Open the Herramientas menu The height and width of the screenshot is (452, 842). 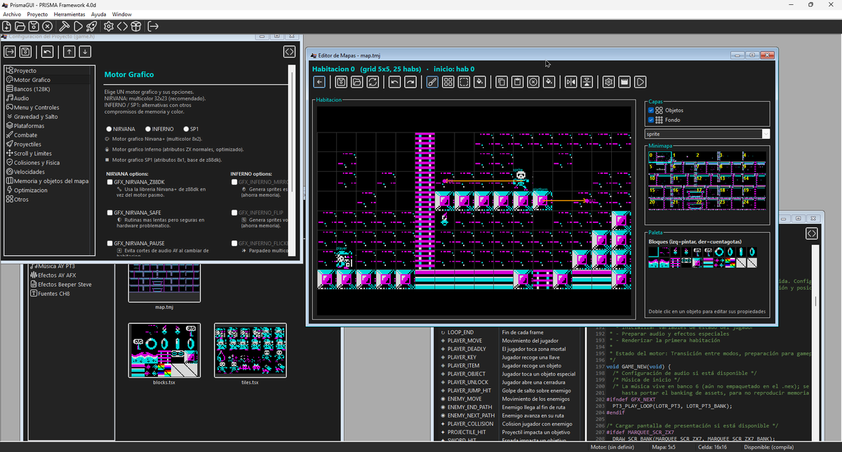point(69,14)
